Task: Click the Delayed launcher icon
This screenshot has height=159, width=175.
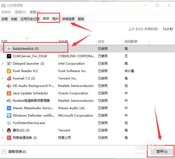Action: [9, 64]
